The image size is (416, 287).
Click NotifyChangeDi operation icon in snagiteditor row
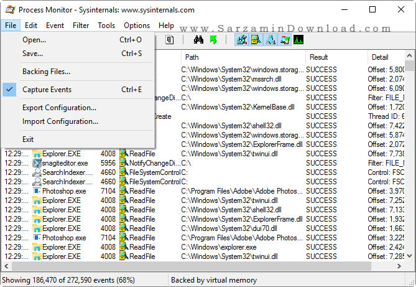coord(124,163)
